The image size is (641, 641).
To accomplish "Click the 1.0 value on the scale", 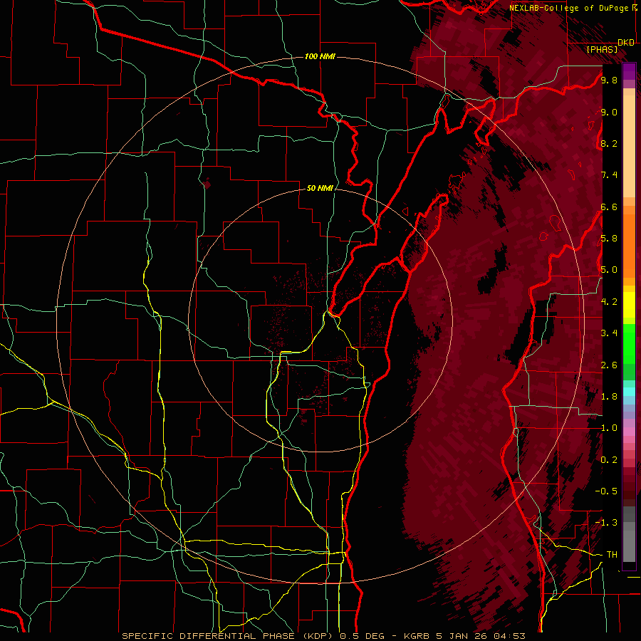I will (609, 428).
